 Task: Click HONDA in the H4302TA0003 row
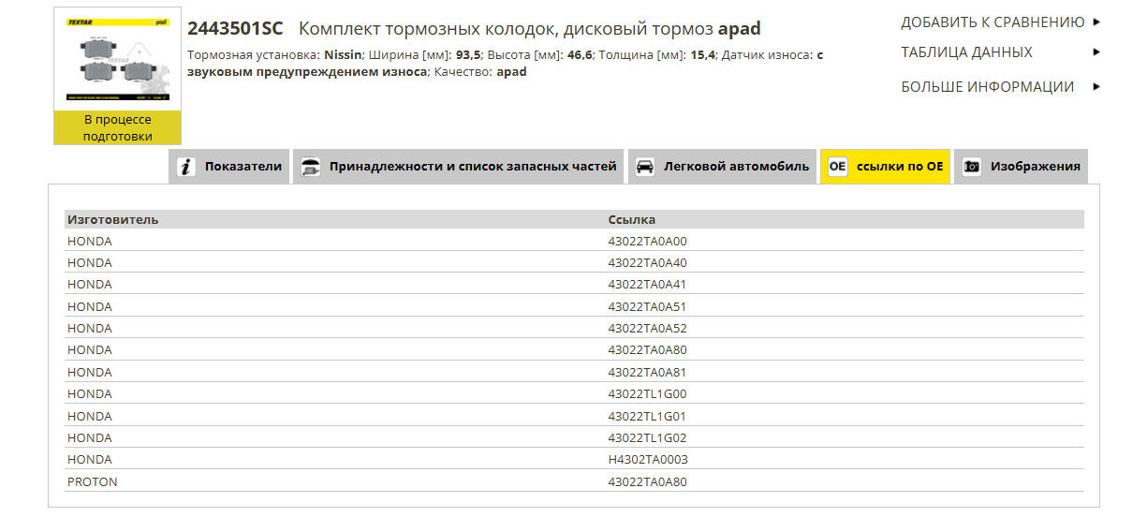pos(90,459)
